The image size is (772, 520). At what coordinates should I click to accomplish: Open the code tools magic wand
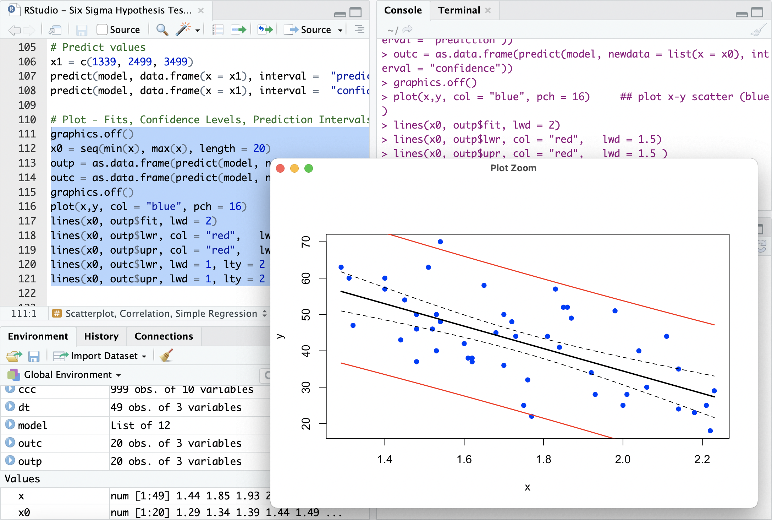point(183,30)
